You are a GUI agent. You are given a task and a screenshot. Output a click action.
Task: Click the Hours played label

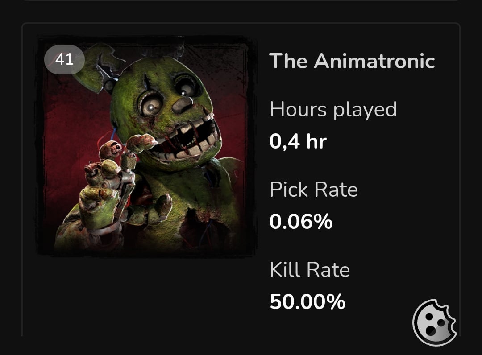point(333,109)
